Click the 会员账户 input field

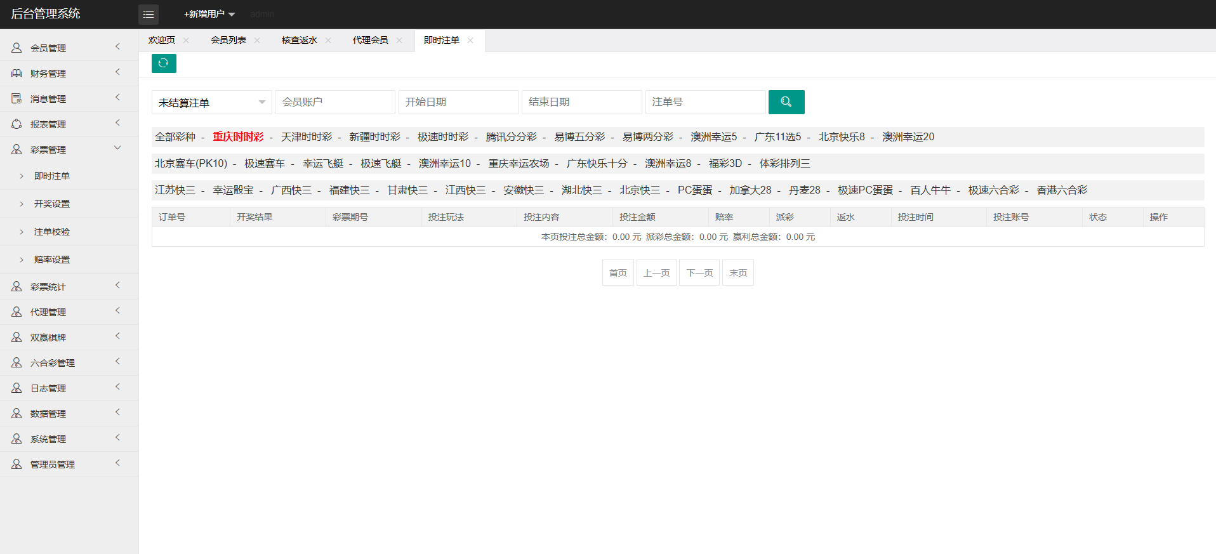(x=335, y=102)
